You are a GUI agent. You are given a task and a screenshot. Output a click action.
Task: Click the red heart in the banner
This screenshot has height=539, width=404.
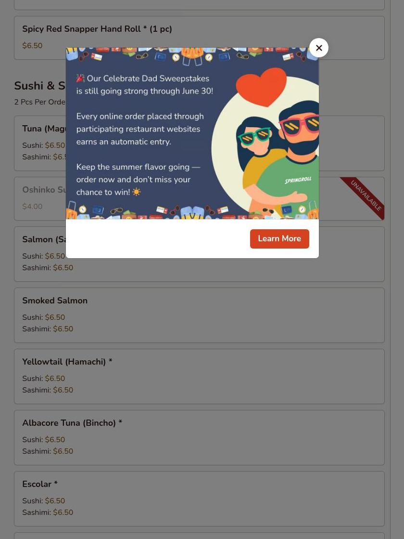(262, 86)
